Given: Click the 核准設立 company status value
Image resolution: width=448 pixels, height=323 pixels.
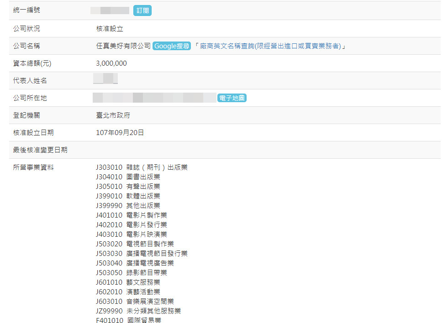Looking at the screenshot, I should pyautogui.click(x=110, y=29).
